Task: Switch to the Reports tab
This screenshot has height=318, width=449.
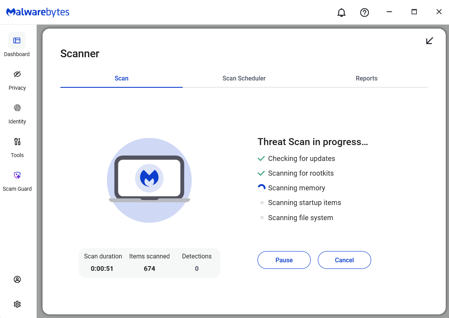Action: (x=367, y=79)
